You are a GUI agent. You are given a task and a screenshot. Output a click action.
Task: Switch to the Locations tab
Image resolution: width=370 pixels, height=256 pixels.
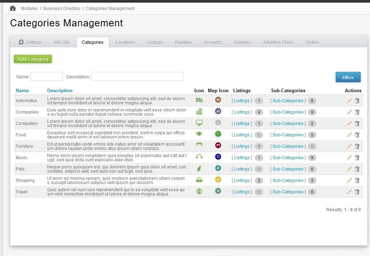pos(125,42)
